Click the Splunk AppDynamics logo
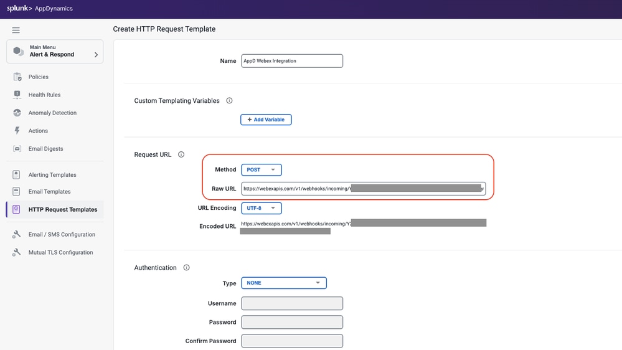Viewport: 622px width, 350px height. pyautogui.click(x=40, y=8)
